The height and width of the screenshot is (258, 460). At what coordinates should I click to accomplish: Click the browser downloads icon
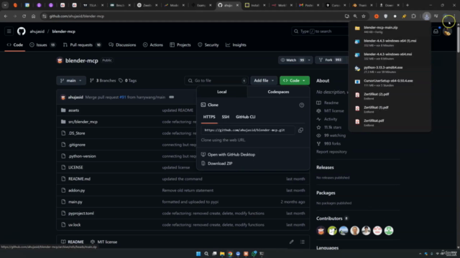[426, 16]
